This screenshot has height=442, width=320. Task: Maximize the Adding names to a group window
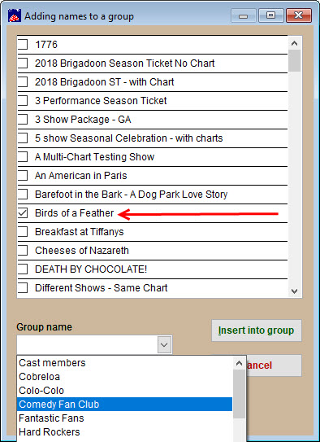pos(270,15)
